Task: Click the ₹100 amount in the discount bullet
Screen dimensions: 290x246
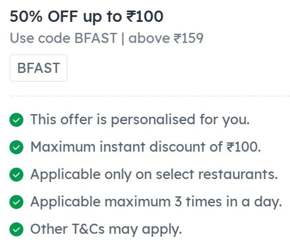Action: pos(244,147)
